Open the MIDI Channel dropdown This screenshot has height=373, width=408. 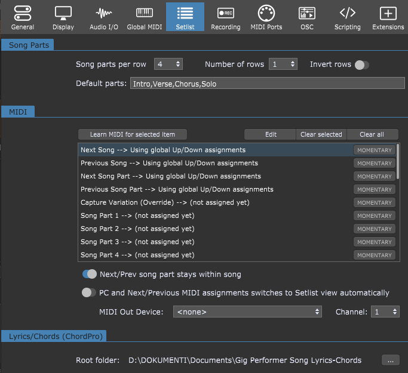tap(385, 312)
